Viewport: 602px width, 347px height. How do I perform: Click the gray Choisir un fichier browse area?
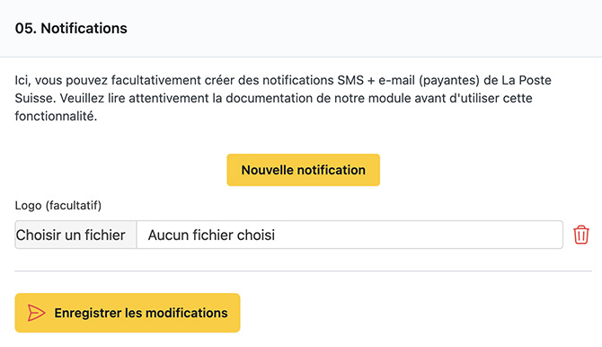click(75, 235)
